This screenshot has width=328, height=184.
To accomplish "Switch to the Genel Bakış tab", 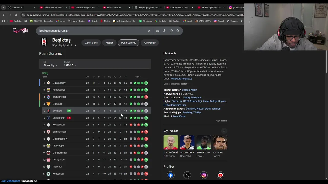I will 91,43.
